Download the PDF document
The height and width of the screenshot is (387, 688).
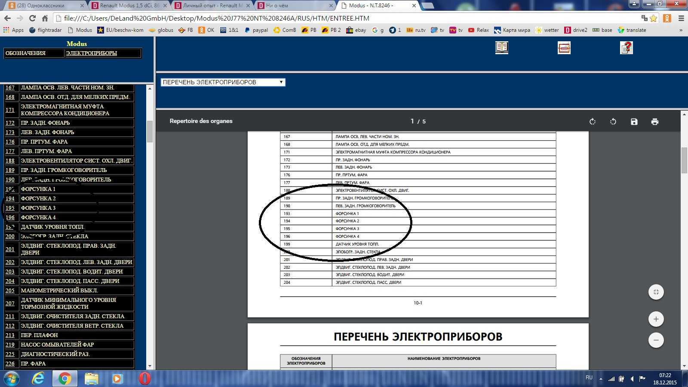(x=634, y=122)
